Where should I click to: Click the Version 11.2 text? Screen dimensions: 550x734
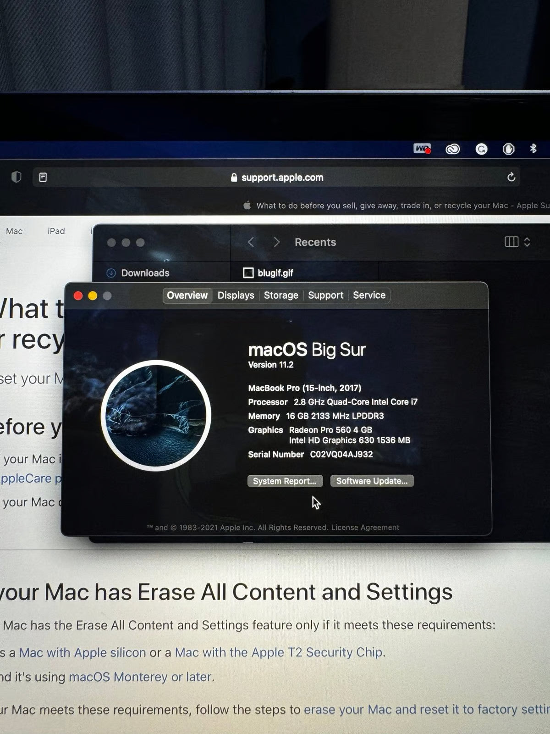click(x=271, y=365)
